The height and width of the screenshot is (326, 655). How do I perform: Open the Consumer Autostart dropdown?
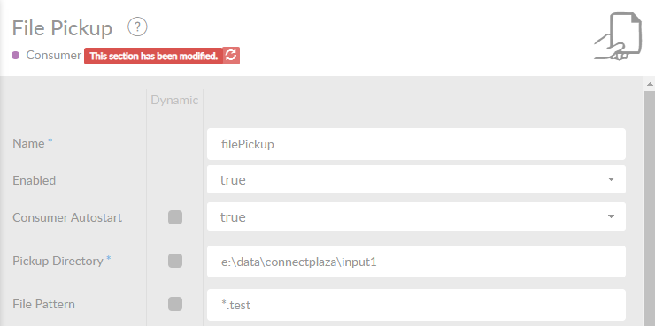416,216
